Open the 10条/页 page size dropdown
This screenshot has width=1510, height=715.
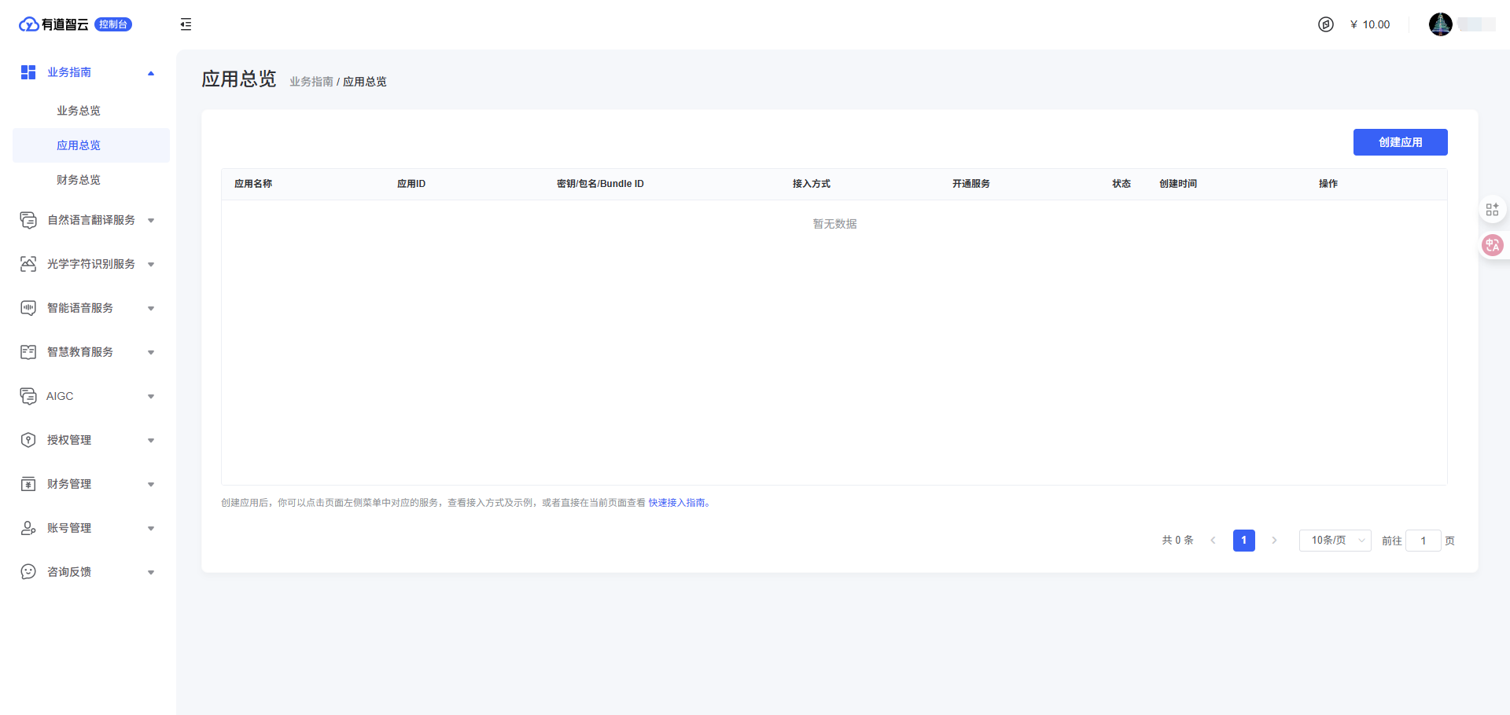[x=1335, y=541]
